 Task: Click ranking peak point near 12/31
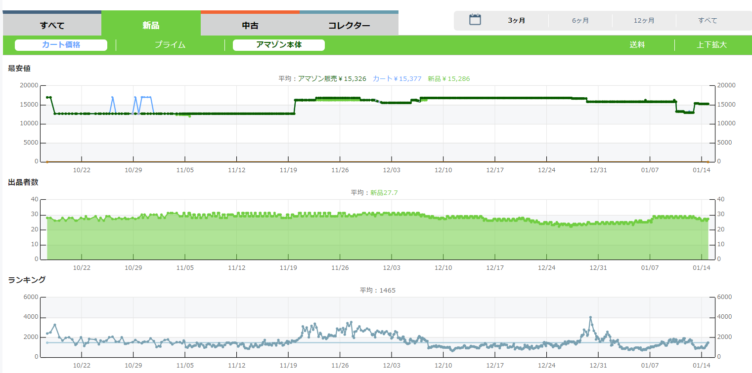tap(590, 317)
